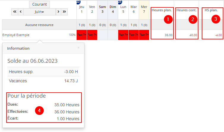Click the double-left arrow to jump back
The height and width of the screenshot is (132, 224).
coord(15,12)
